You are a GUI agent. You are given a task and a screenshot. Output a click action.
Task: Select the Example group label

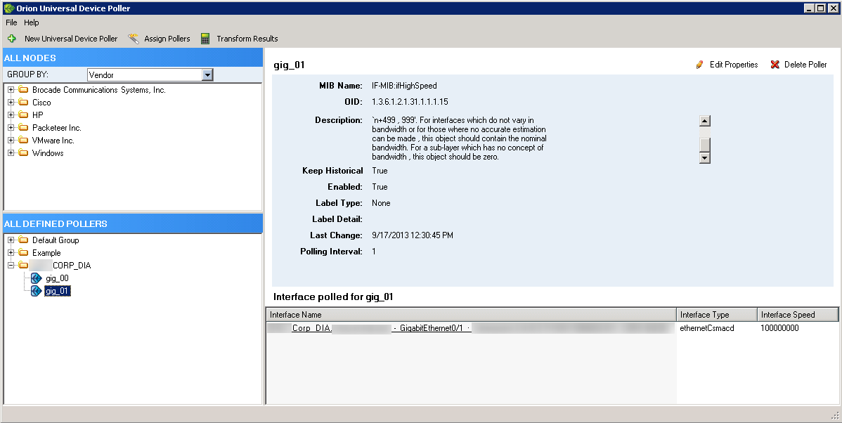tap(46, 253)
